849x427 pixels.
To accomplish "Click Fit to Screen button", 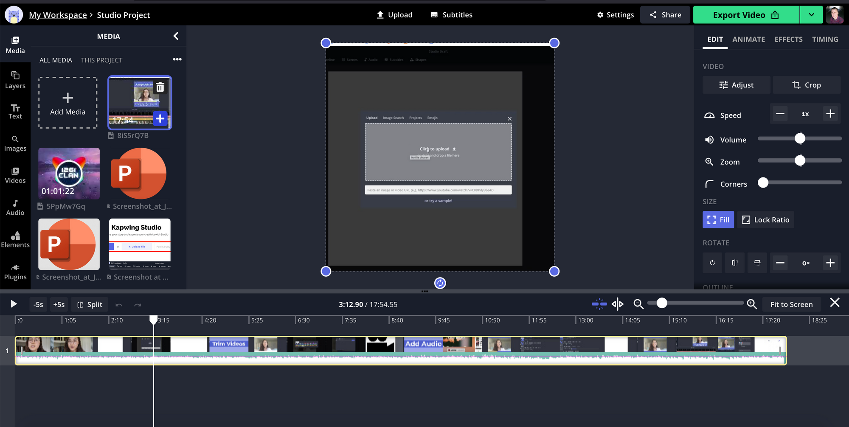I will pos(791,304).
